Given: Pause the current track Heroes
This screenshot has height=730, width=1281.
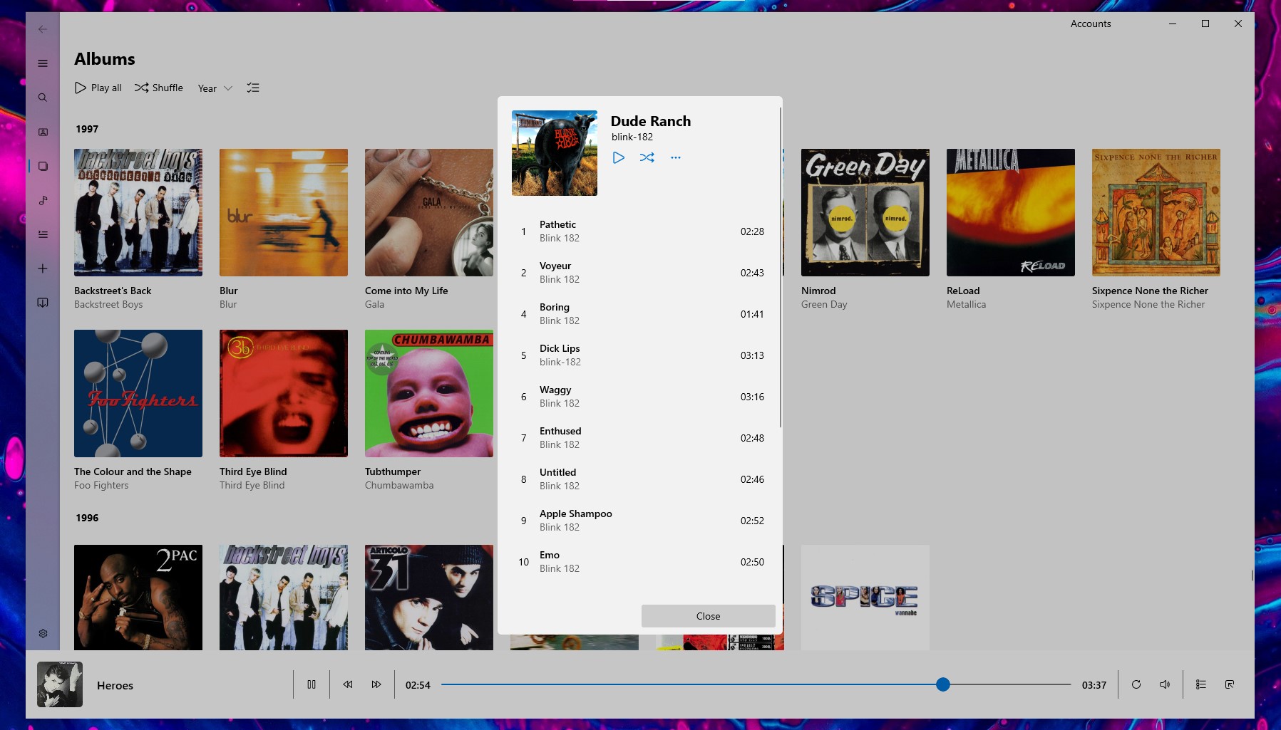Looking at the screenshot, I should pos(312,684).
